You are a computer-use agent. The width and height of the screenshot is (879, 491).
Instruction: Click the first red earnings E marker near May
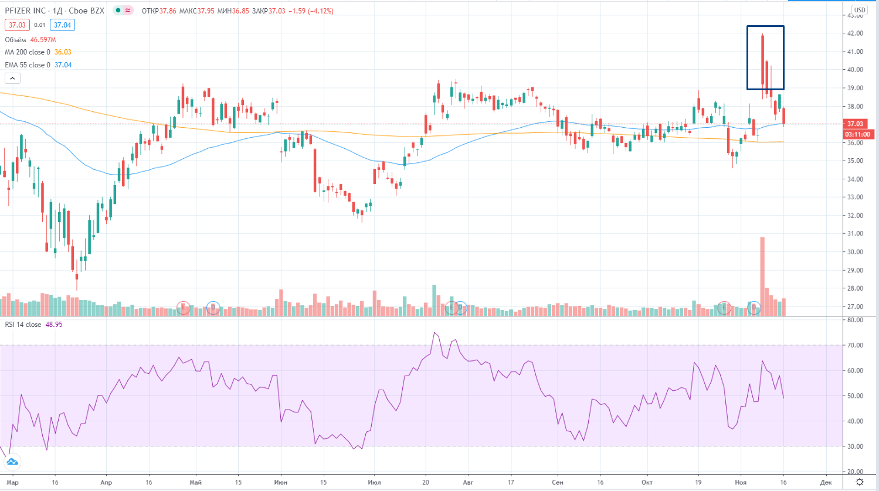coord(184,307)
